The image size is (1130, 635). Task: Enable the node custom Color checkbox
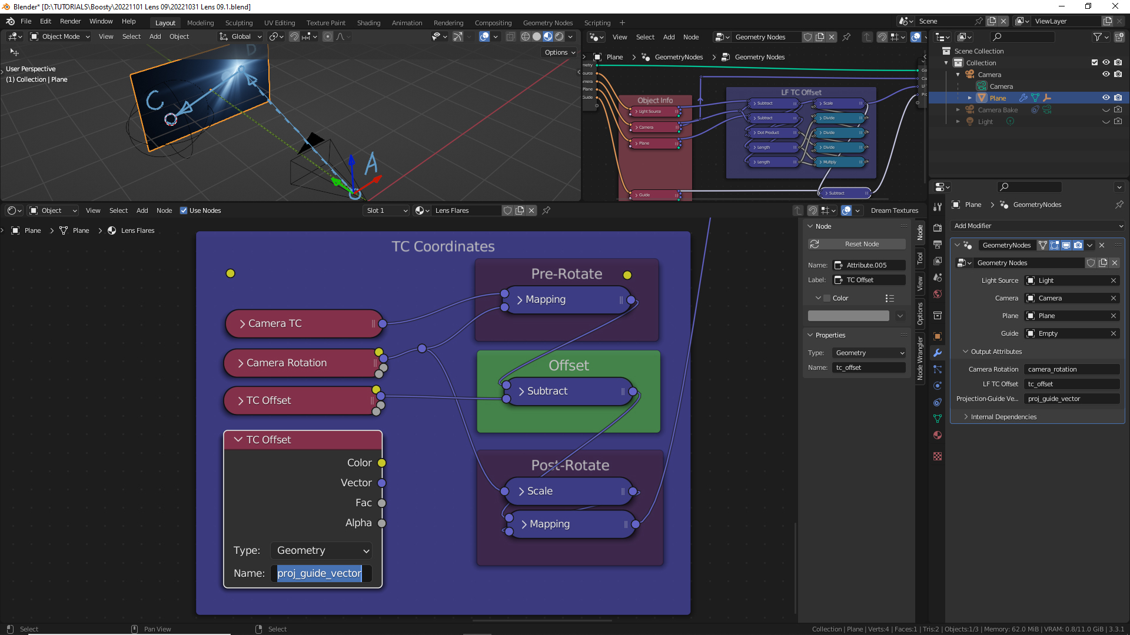827,298
